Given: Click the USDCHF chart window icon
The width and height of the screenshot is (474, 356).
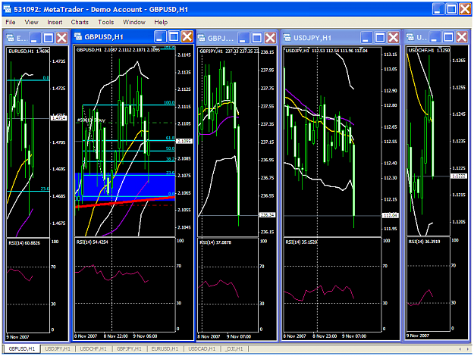Looking at the screenshot, I should [410, 37].
